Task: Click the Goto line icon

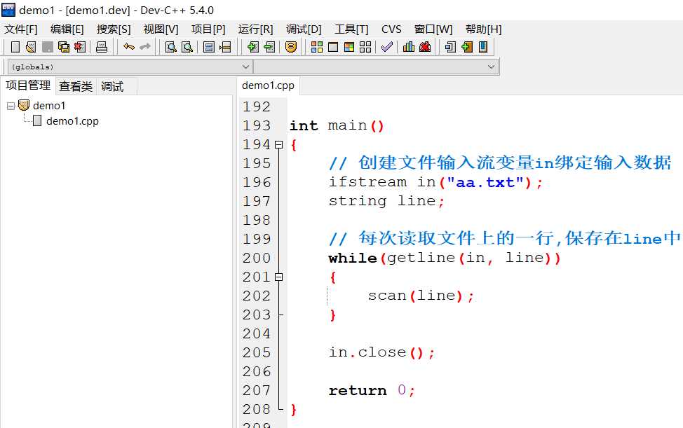Action: click(x=225, y=47)
